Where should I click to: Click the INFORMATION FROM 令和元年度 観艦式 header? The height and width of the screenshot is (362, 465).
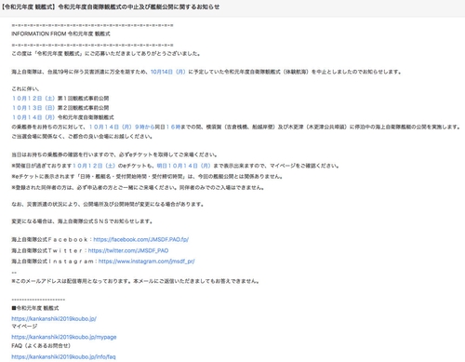click(60, 34)
